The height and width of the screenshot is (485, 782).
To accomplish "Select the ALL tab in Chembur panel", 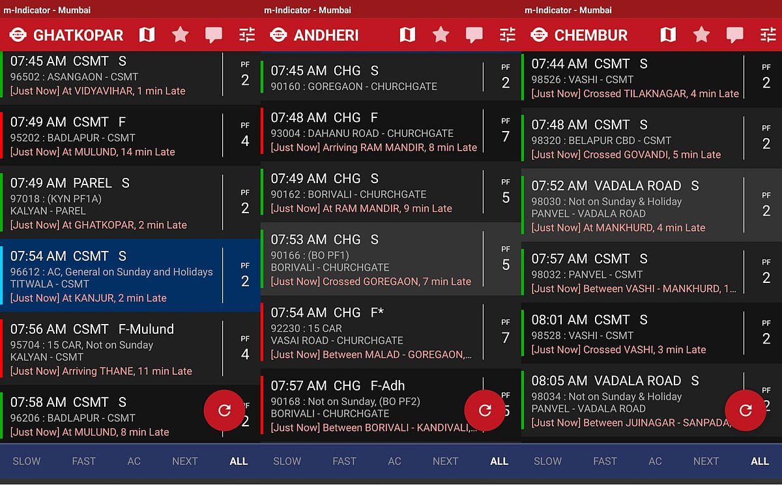I will (760, 461).
